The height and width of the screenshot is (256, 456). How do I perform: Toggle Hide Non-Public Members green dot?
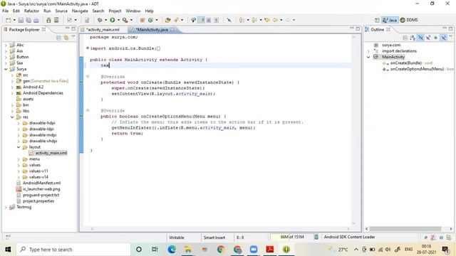click(435, 38)
